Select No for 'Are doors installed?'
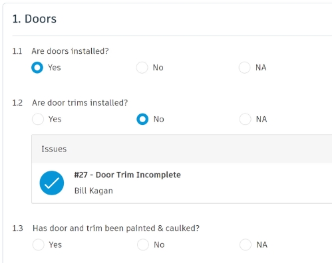 (142, 68)
